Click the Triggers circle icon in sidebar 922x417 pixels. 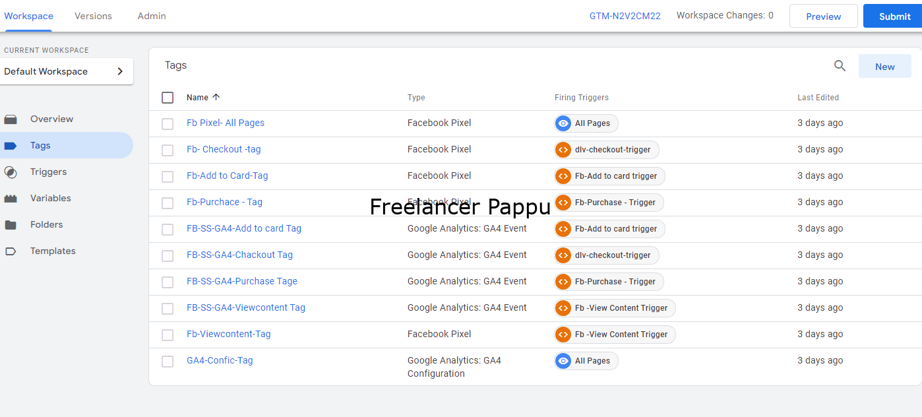[11, 172]
